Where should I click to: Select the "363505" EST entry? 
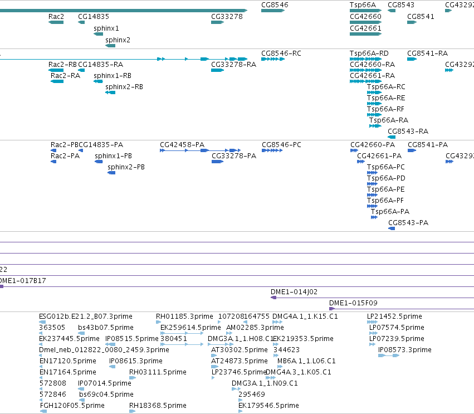pos(52,328)
